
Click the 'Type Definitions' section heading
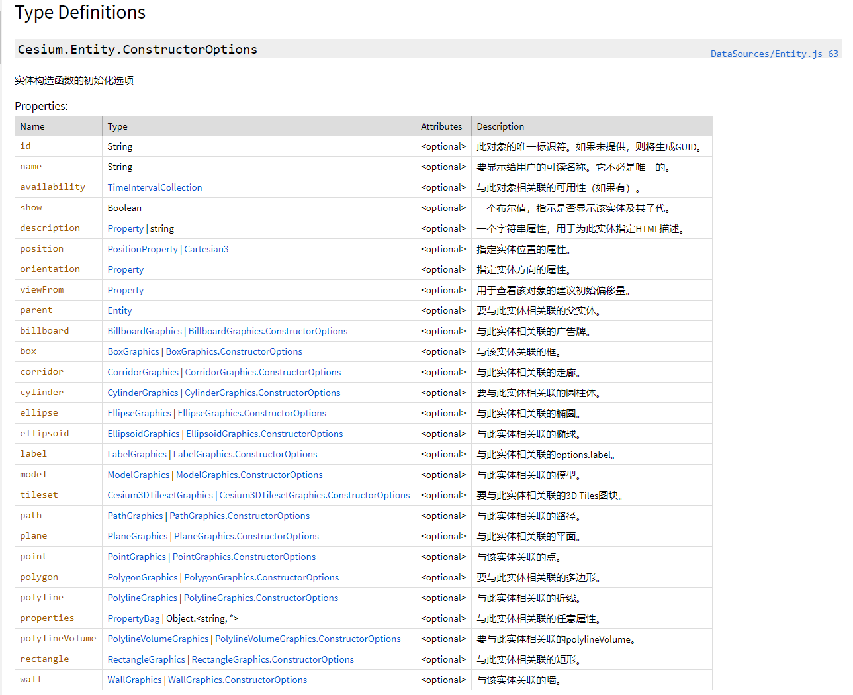pos(80,12)
